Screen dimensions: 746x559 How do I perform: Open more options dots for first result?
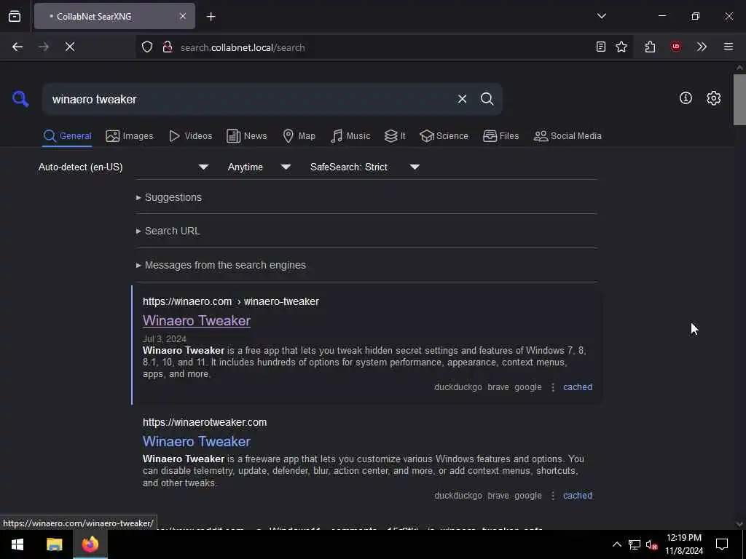coord(553,387)
